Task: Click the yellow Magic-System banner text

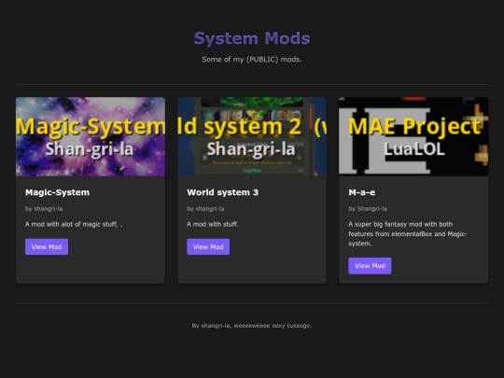Action: tap(91, 126)
